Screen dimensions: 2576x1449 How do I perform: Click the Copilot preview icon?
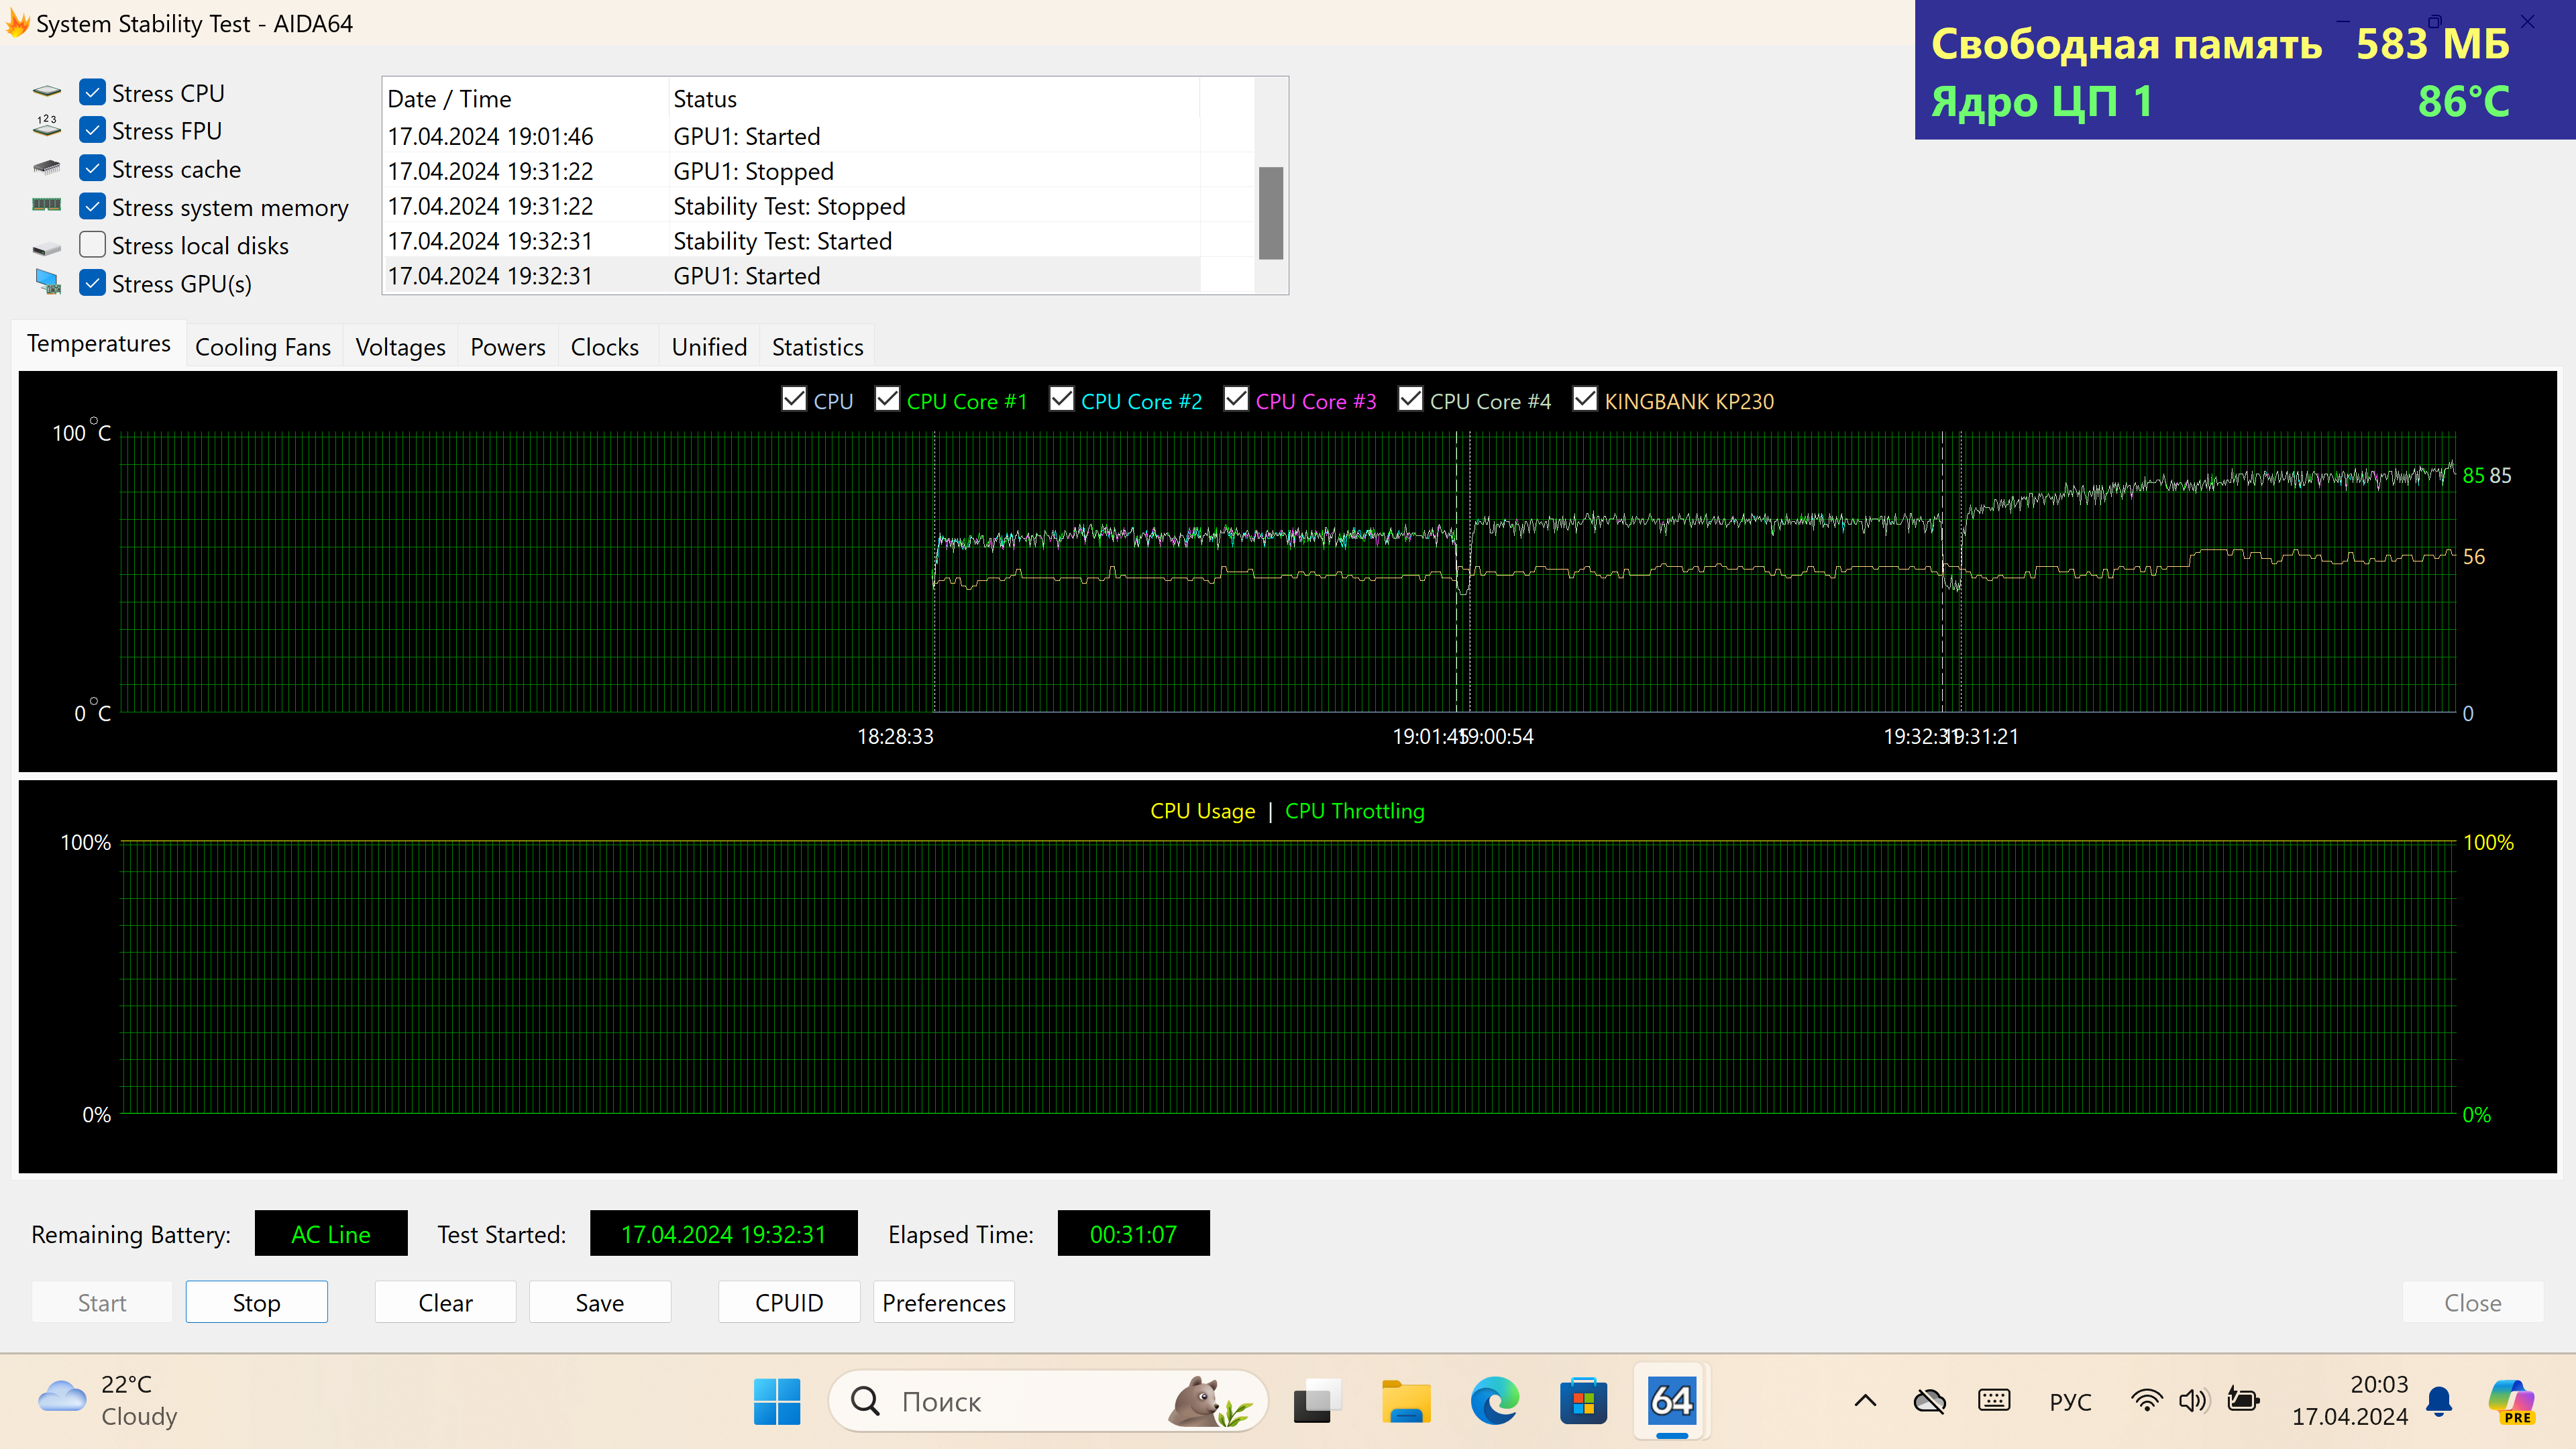click(x=2512, y=1400)
